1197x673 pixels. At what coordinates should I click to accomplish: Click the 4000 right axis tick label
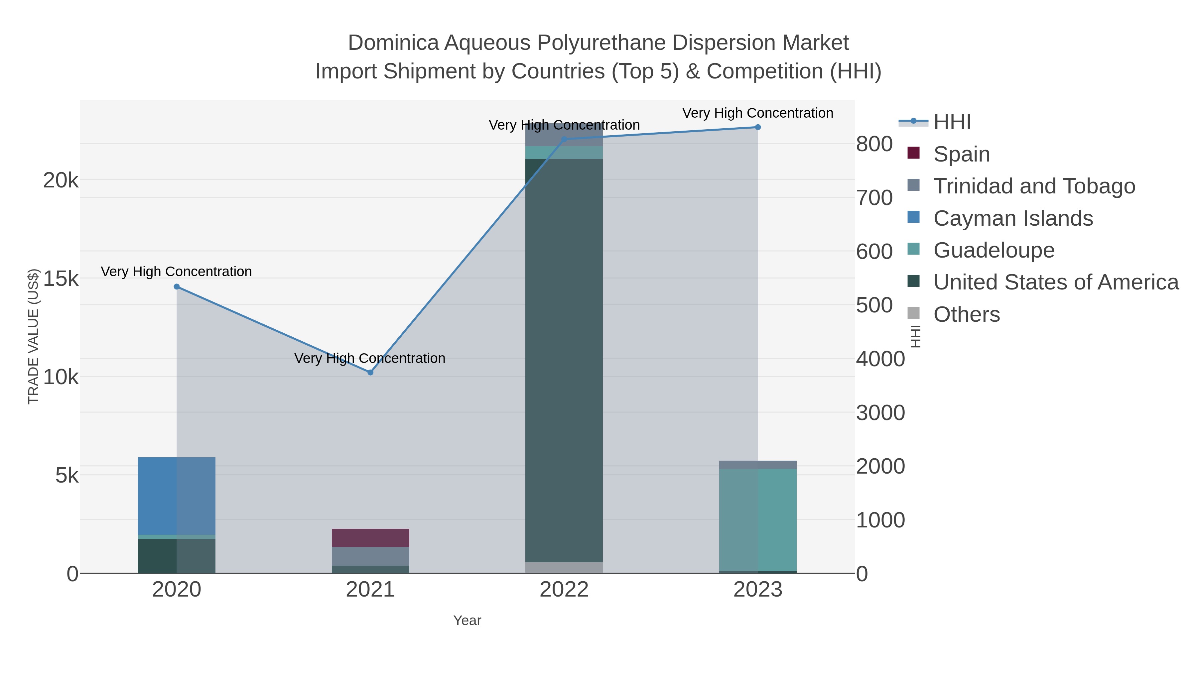[x=880, y=359]
